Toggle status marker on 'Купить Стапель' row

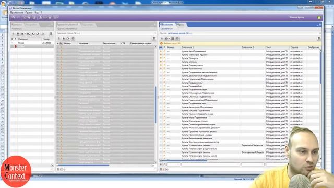(161, 62)
